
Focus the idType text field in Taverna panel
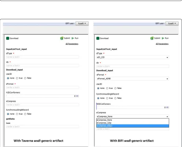[x=42, y=57]
